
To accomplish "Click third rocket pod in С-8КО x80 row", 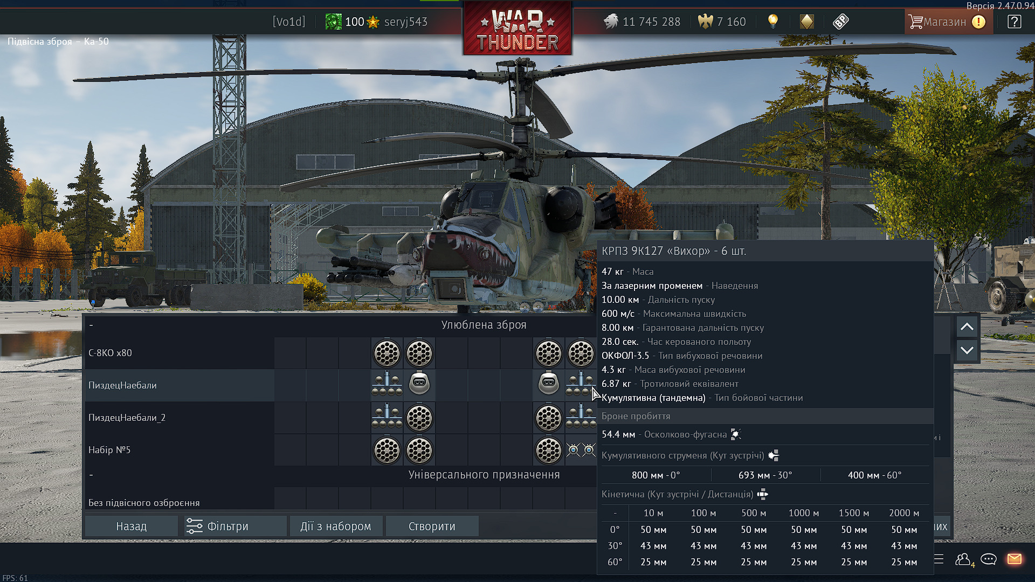I will pos(549,354).
